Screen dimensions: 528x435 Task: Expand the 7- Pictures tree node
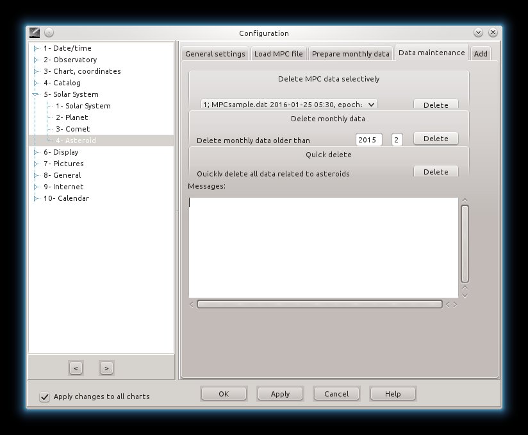(36, 164)
